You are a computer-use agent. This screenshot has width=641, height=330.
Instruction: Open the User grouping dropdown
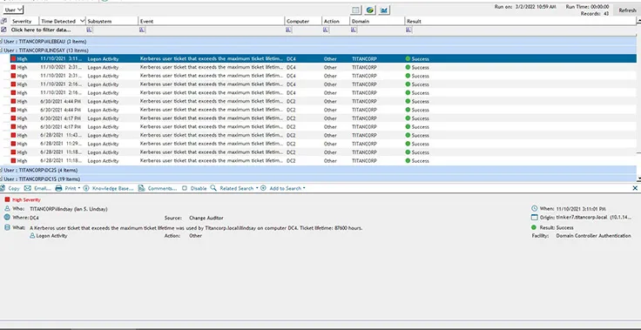coord(13,10)
